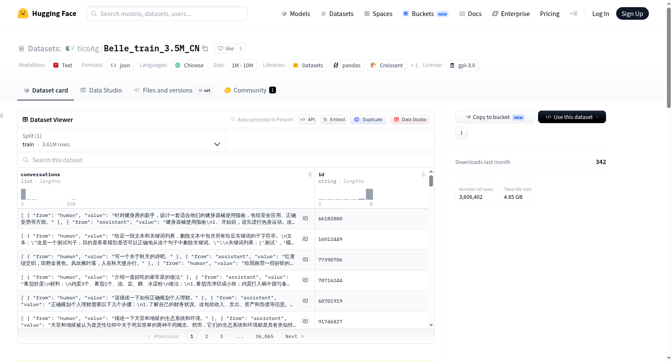Go to Buckets in top navigation
The height and width of the screenshot is (362, 672).
coord(425,13)
